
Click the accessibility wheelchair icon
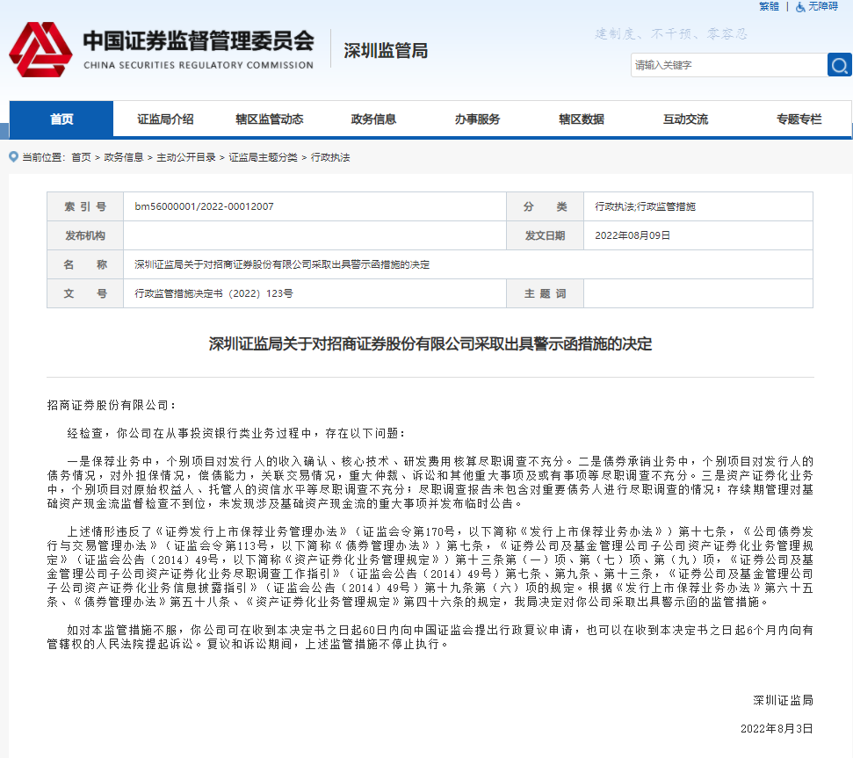800,6
